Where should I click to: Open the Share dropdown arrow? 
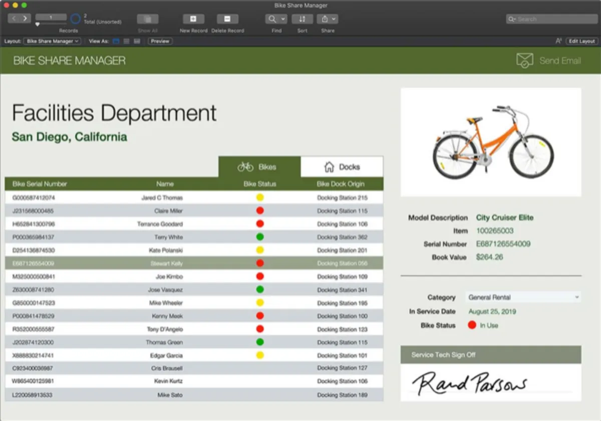[334, 19]
